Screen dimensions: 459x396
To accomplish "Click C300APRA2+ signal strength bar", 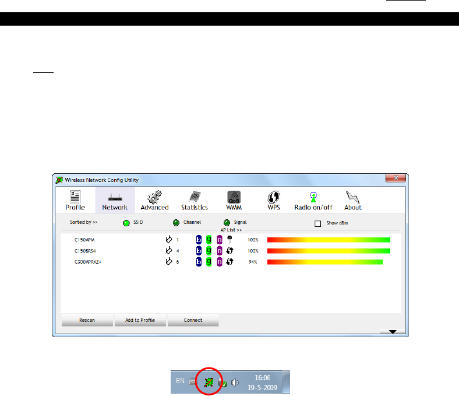I will pos(325,262).
